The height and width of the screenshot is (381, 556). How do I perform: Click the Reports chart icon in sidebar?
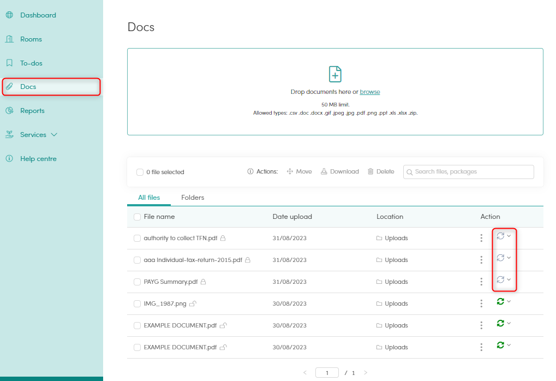pos(9,111)
